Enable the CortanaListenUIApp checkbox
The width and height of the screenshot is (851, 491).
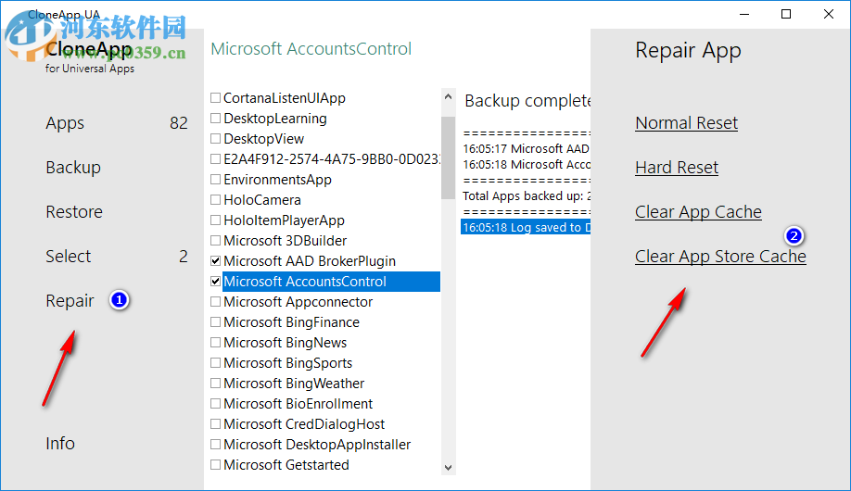click(x=216, y=98)
